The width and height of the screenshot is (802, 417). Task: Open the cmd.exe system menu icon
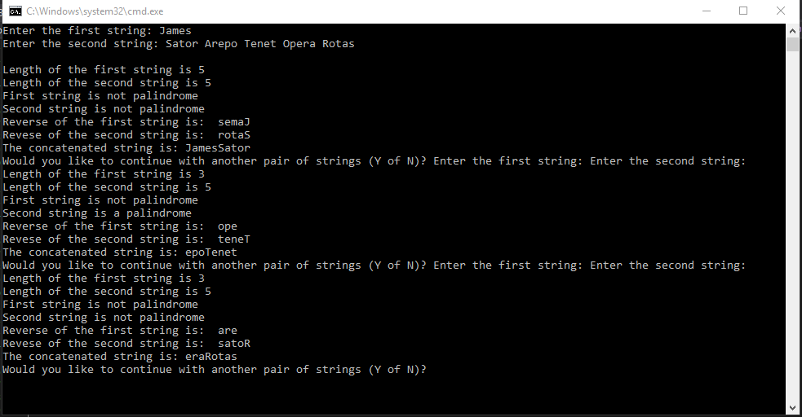16,11
